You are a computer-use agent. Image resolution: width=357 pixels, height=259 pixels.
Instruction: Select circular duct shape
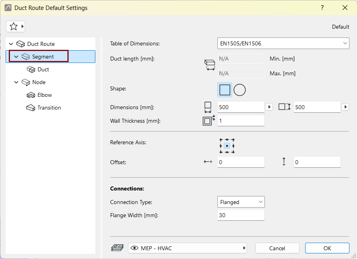pos(239,90)
